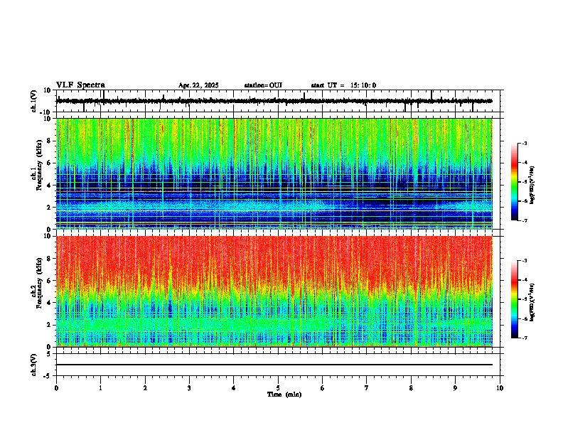Image resolution: width=563 pixels, height=435 pixels.
Task: Click the "station=OUI" header text
Action: 263,85
